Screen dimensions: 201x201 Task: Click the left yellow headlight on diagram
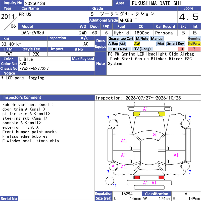(x=137, y=114)
